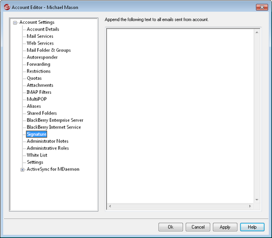Select the Quotas tree item

tap(34, 78)
